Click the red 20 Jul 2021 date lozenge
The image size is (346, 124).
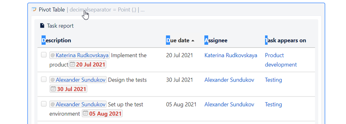[88, 65]
